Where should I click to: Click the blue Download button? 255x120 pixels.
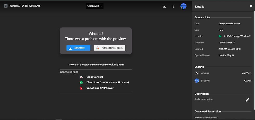(x=78, y=48)
